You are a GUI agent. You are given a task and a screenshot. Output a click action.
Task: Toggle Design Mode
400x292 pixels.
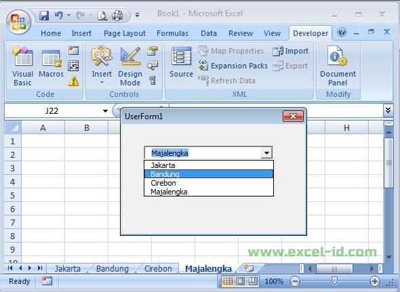[130, 66]
